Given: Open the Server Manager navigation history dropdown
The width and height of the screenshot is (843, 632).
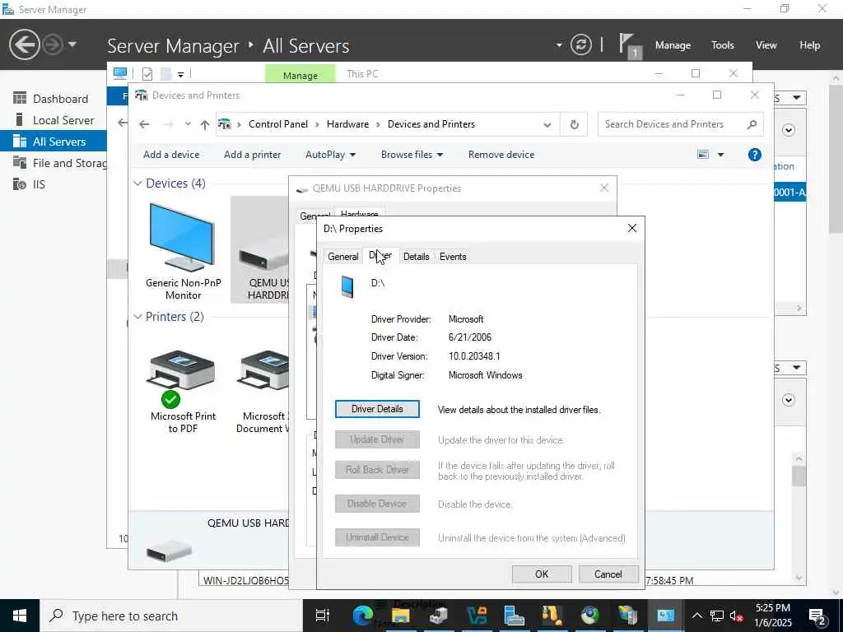Looking at the screenshot, I should coord(72,44).
